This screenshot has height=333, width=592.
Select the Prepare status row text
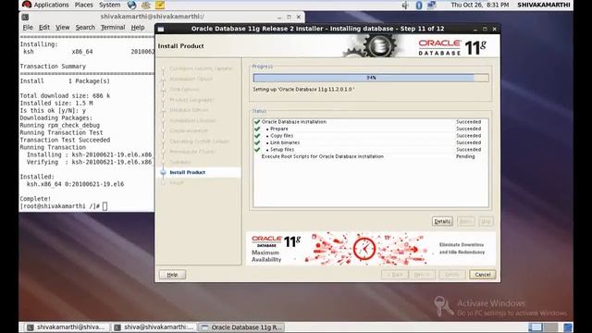[x=279, y=129]
